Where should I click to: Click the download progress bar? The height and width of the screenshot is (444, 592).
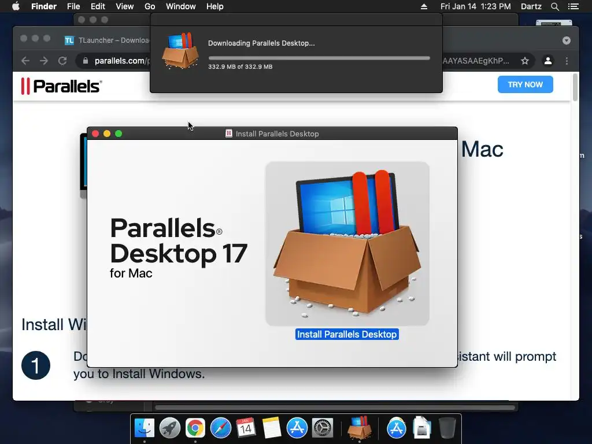click(x=319, y=58)
